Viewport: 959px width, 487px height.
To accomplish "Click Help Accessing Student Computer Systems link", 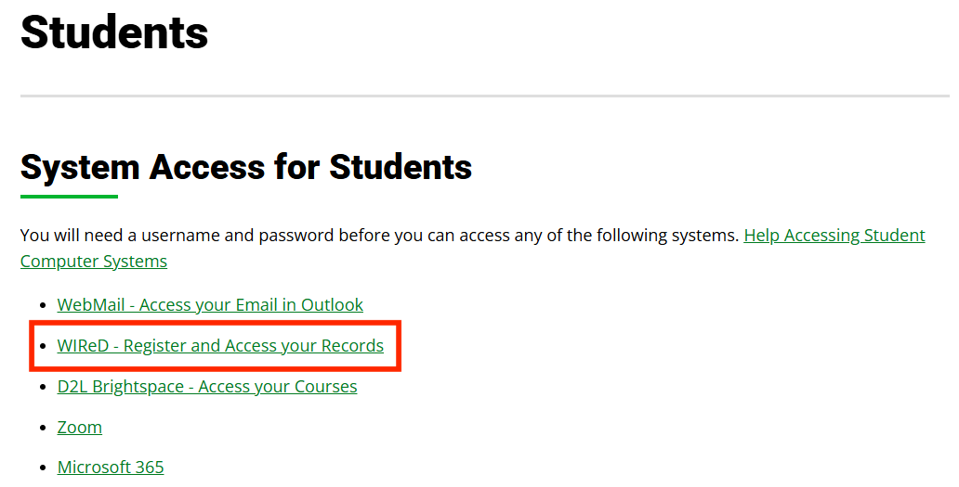I will [834, 236].
